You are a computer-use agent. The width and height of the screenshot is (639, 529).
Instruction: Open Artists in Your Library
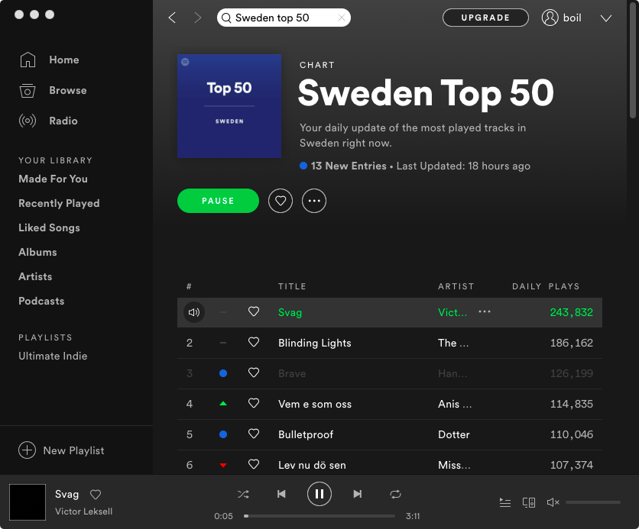click(x=35, y=276)
